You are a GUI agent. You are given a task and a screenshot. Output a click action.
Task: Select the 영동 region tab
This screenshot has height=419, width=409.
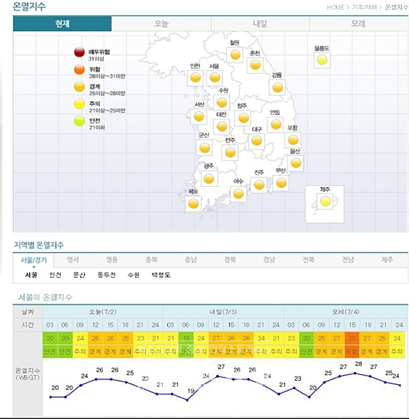point(112,259)
